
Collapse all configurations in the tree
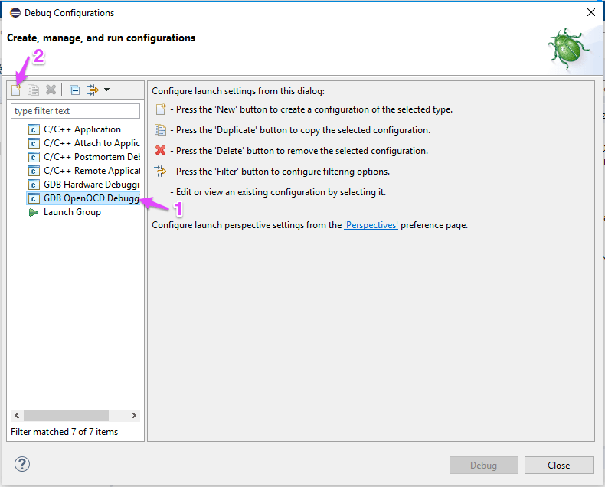(x=74, y=90)
